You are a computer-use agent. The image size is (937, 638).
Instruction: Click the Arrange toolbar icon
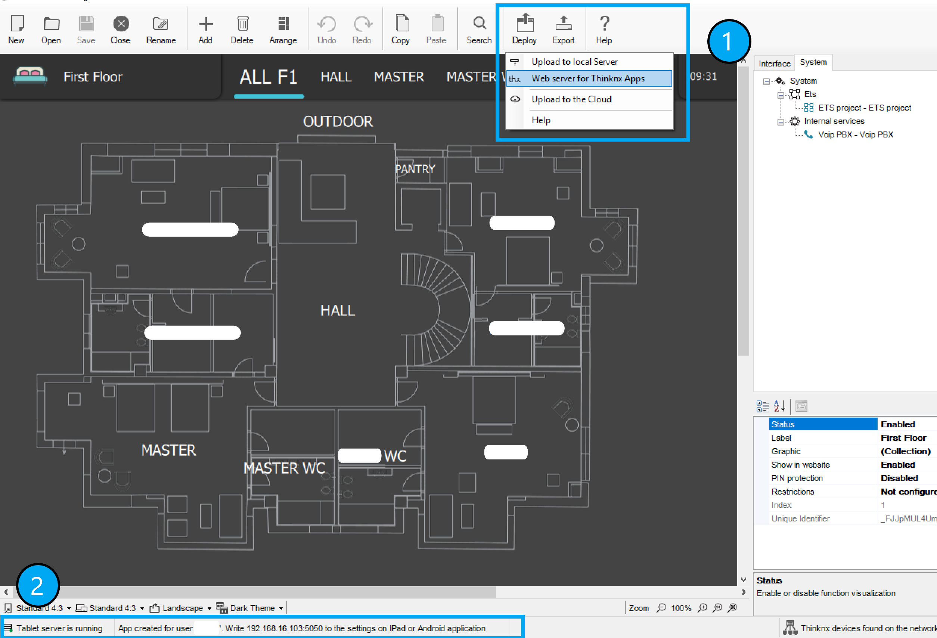(283, 24)
